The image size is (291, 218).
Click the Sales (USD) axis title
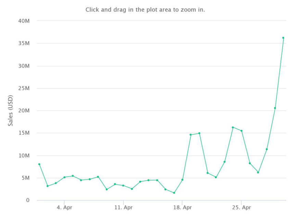[10, 111]
